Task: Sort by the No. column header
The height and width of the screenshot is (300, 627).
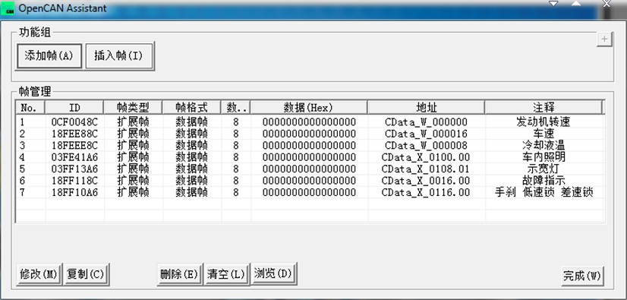Action: click(x=30, y=107)
